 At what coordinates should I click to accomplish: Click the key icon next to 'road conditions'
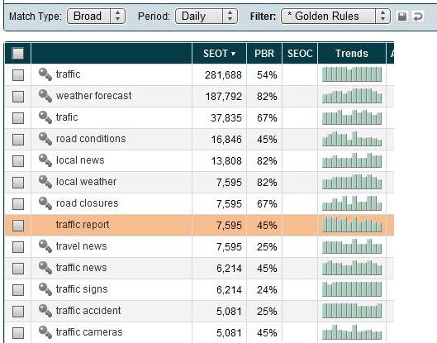(x=45, y=139)
